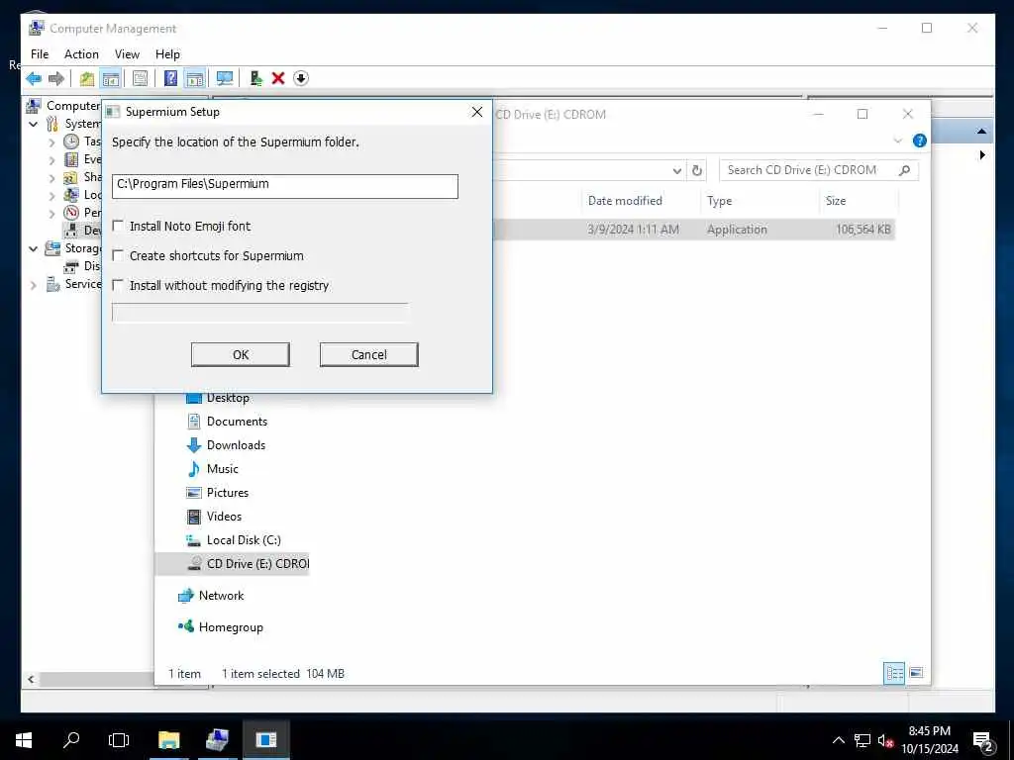Click the Up one level toolbar icon
Screen dimensions: 1014x760
tap(87, 78)
